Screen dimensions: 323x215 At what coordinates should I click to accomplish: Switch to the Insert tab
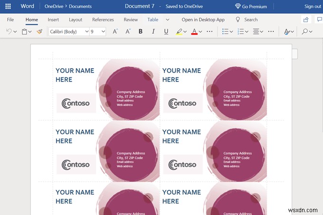point(53,20)
